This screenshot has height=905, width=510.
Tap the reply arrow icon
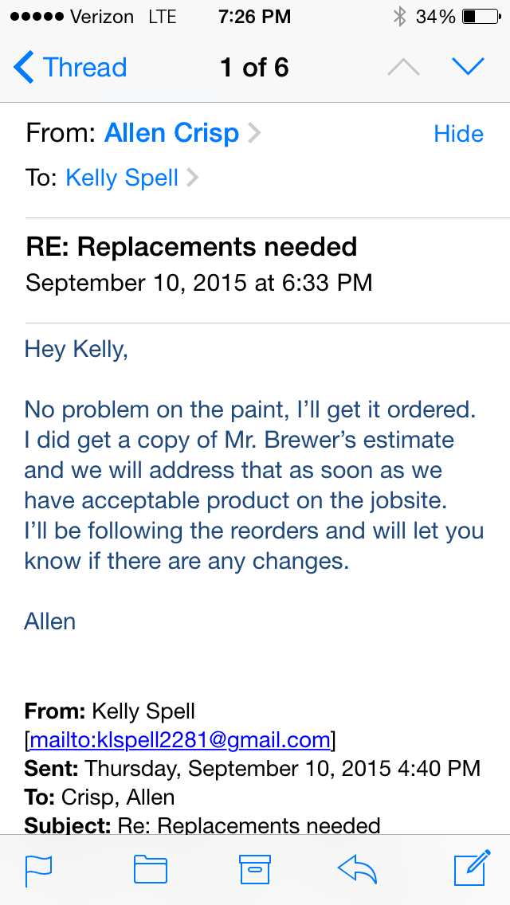(x=357, y=869)
